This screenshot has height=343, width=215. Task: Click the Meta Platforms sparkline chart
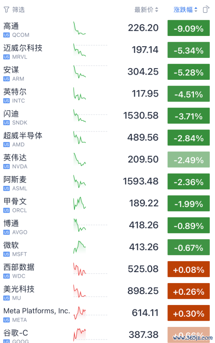(80, 313)
